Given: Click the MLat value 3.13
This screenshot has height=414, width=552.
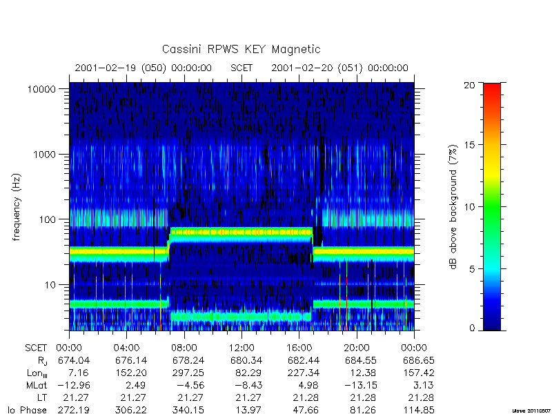Looking at the screenshot, I should tap(424, 385).
